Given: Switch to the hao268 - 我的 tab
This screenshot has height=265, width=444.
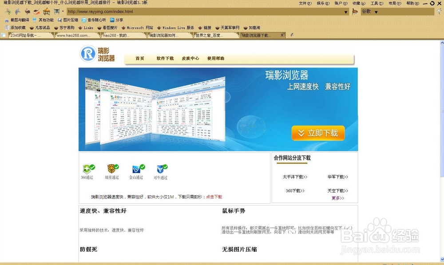Looking at the screenshot, I should [x=124, y=35].
